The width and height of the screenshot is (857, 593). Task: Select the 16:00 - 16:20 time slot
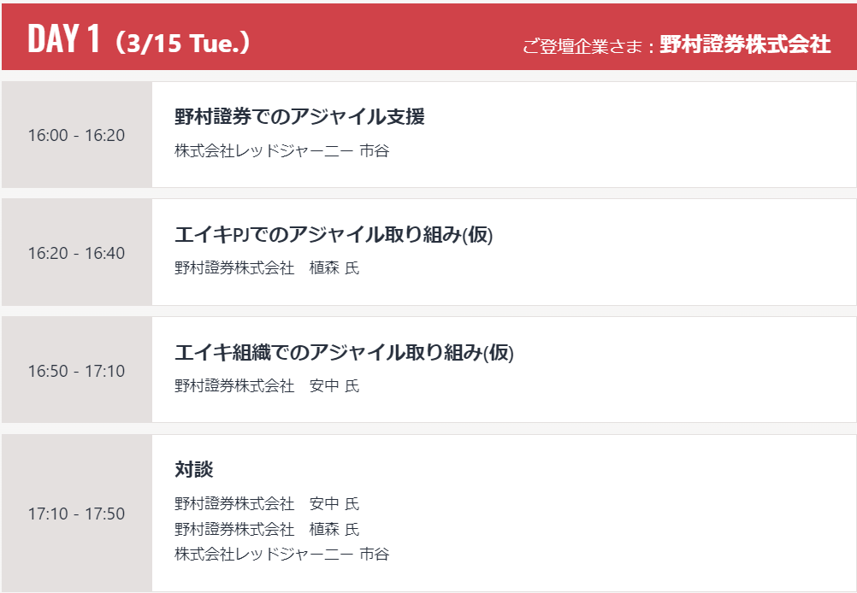76,135
